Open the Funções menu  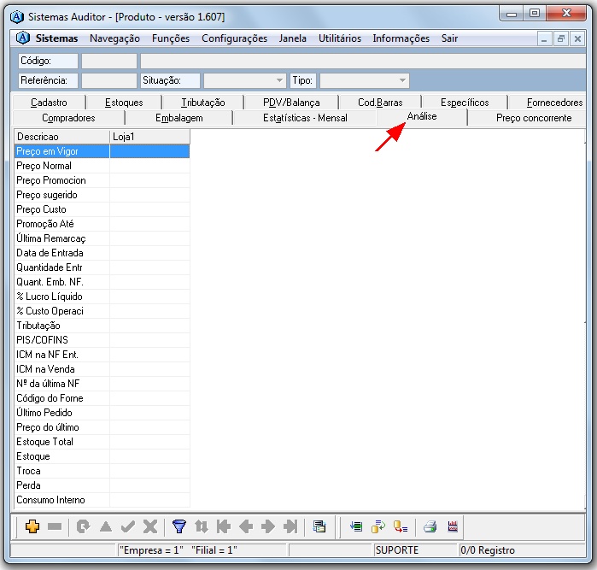coord(171,38)
